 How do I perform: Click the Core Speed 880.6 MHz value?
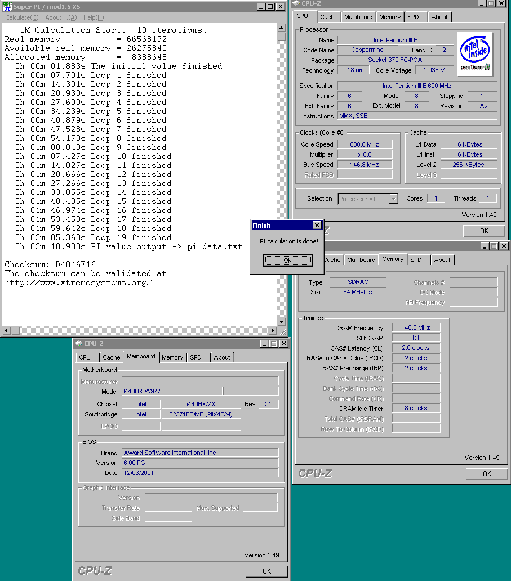[x=365, y=144]
